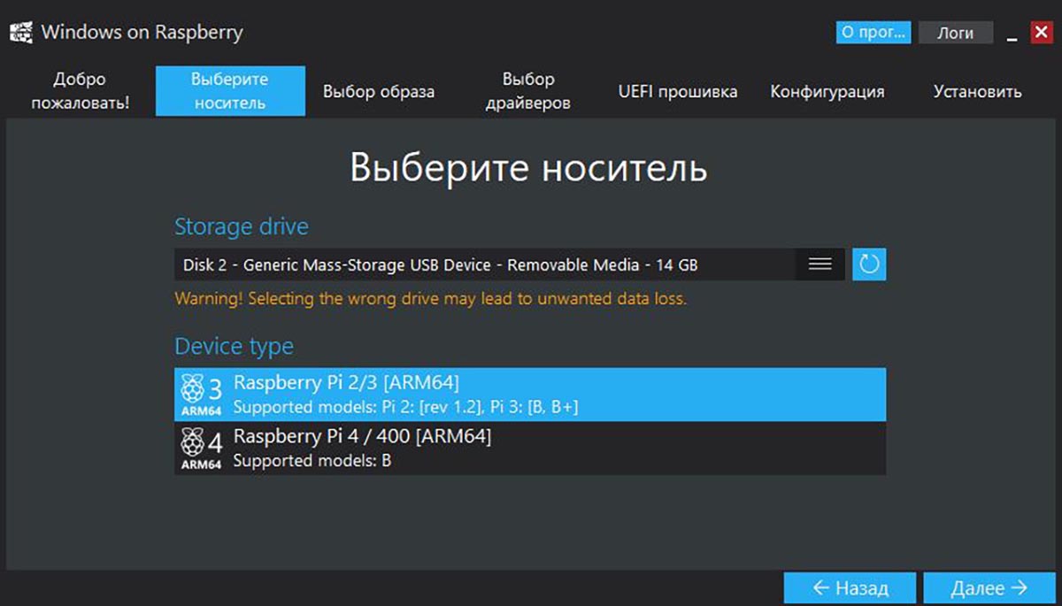Image resolution: width=1062 pixels, height=606 pixels.
Task: Select Raspberry Pi 4 / 400 [ARM64] device
Action: tap(530, 449)
